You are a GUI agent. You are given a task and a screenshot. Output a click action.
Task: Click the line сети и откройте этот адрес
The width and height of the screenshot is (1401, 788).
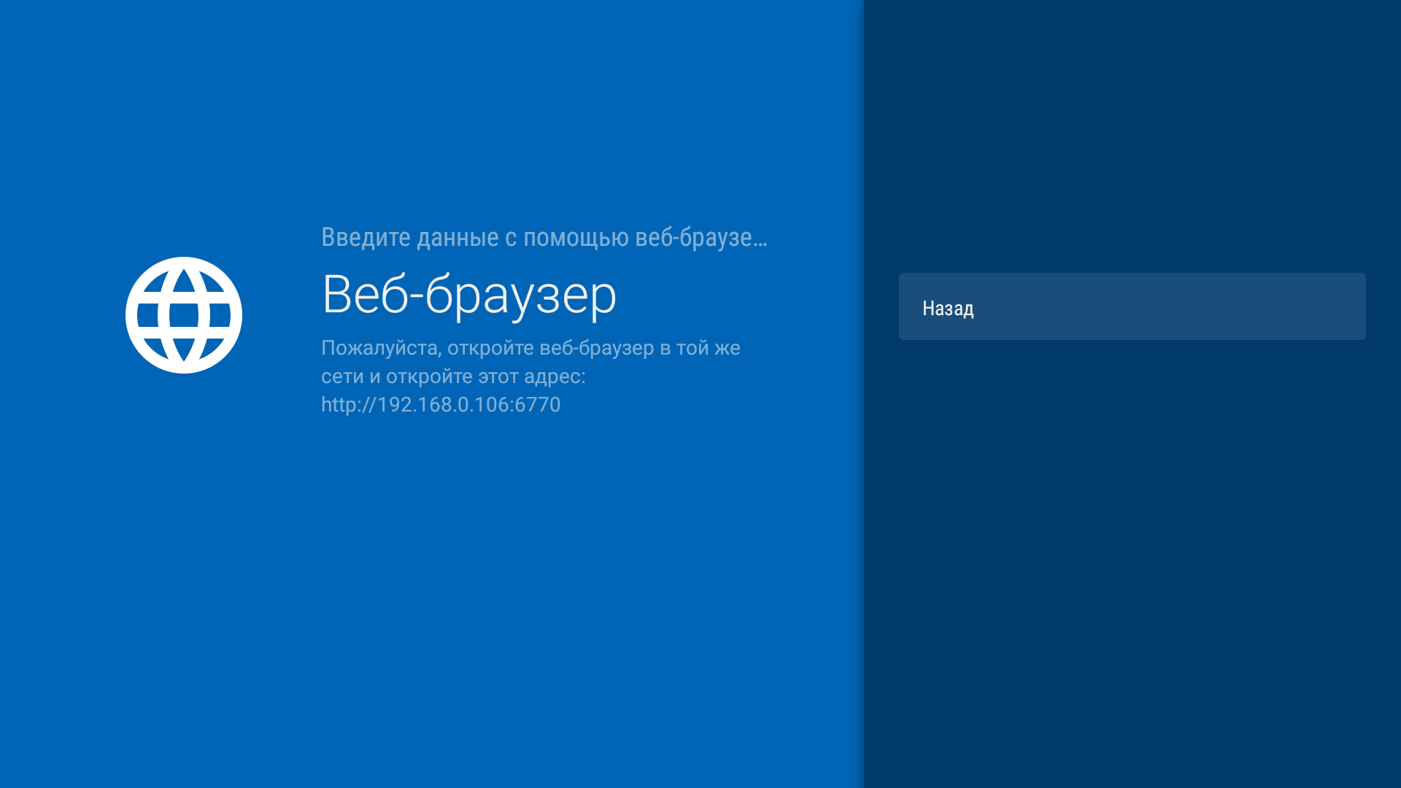point(454,376)
